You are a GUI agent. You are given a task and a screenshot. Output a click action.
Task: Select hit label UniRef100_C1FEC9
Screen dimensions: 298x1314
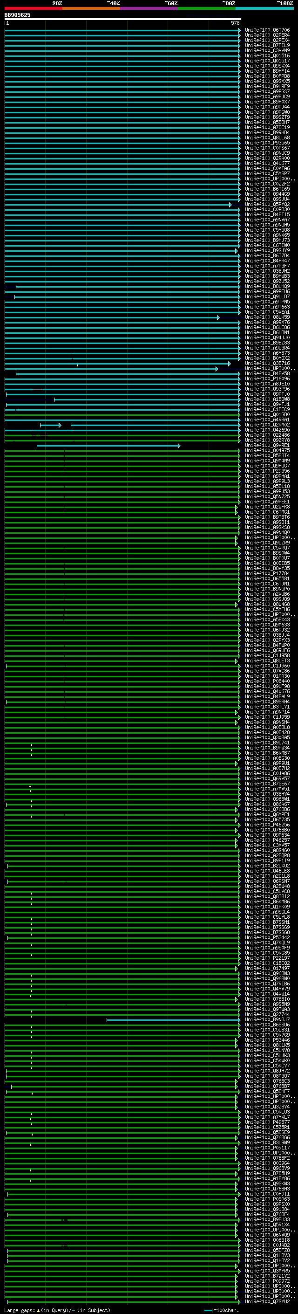point(267,410)
